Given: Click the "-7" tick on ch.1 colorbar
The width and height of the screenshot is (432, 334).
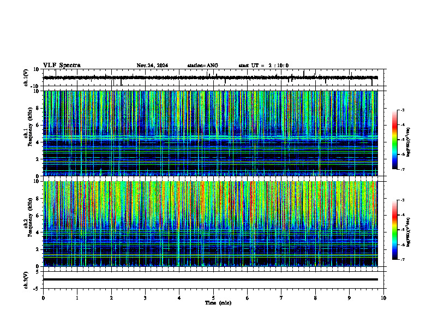Looking at the screenshot, I should [403, 169].
